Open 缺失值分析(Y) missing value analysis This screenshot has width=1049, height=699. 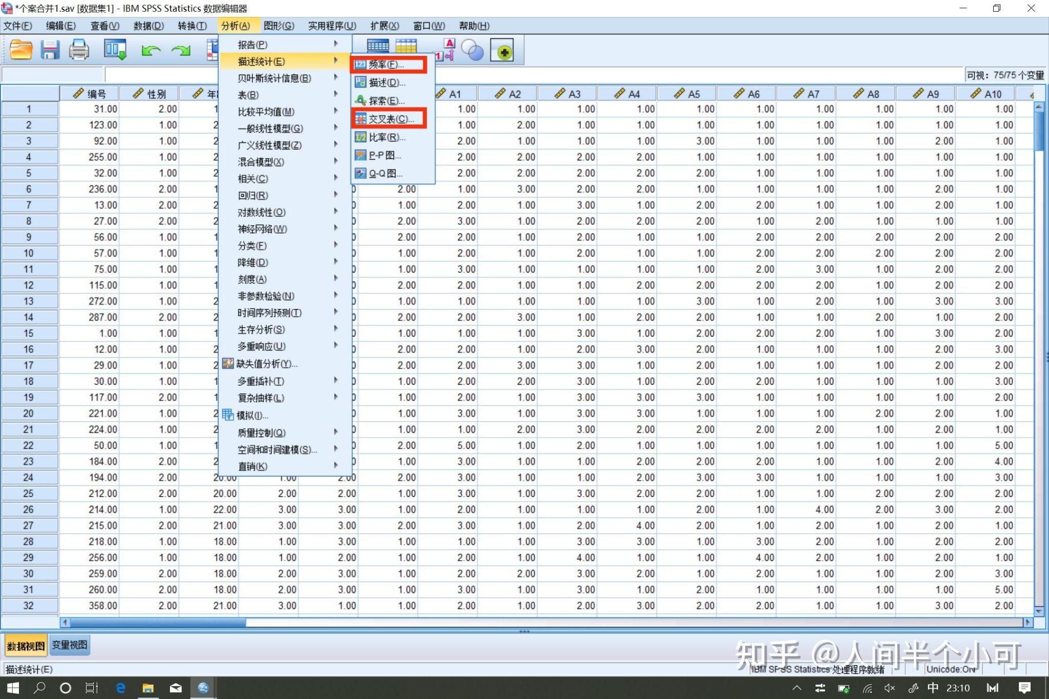click(285, 364)
